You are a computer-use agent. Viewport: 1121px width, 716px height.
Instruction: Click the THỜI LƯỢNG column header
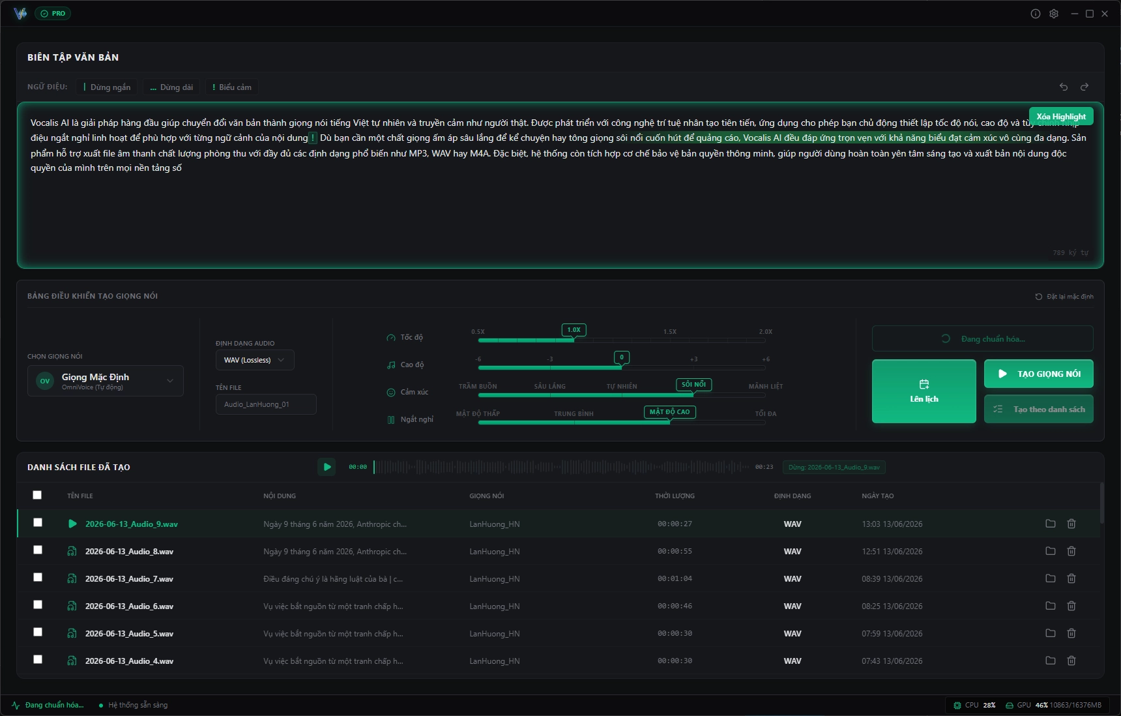(675, 496)
